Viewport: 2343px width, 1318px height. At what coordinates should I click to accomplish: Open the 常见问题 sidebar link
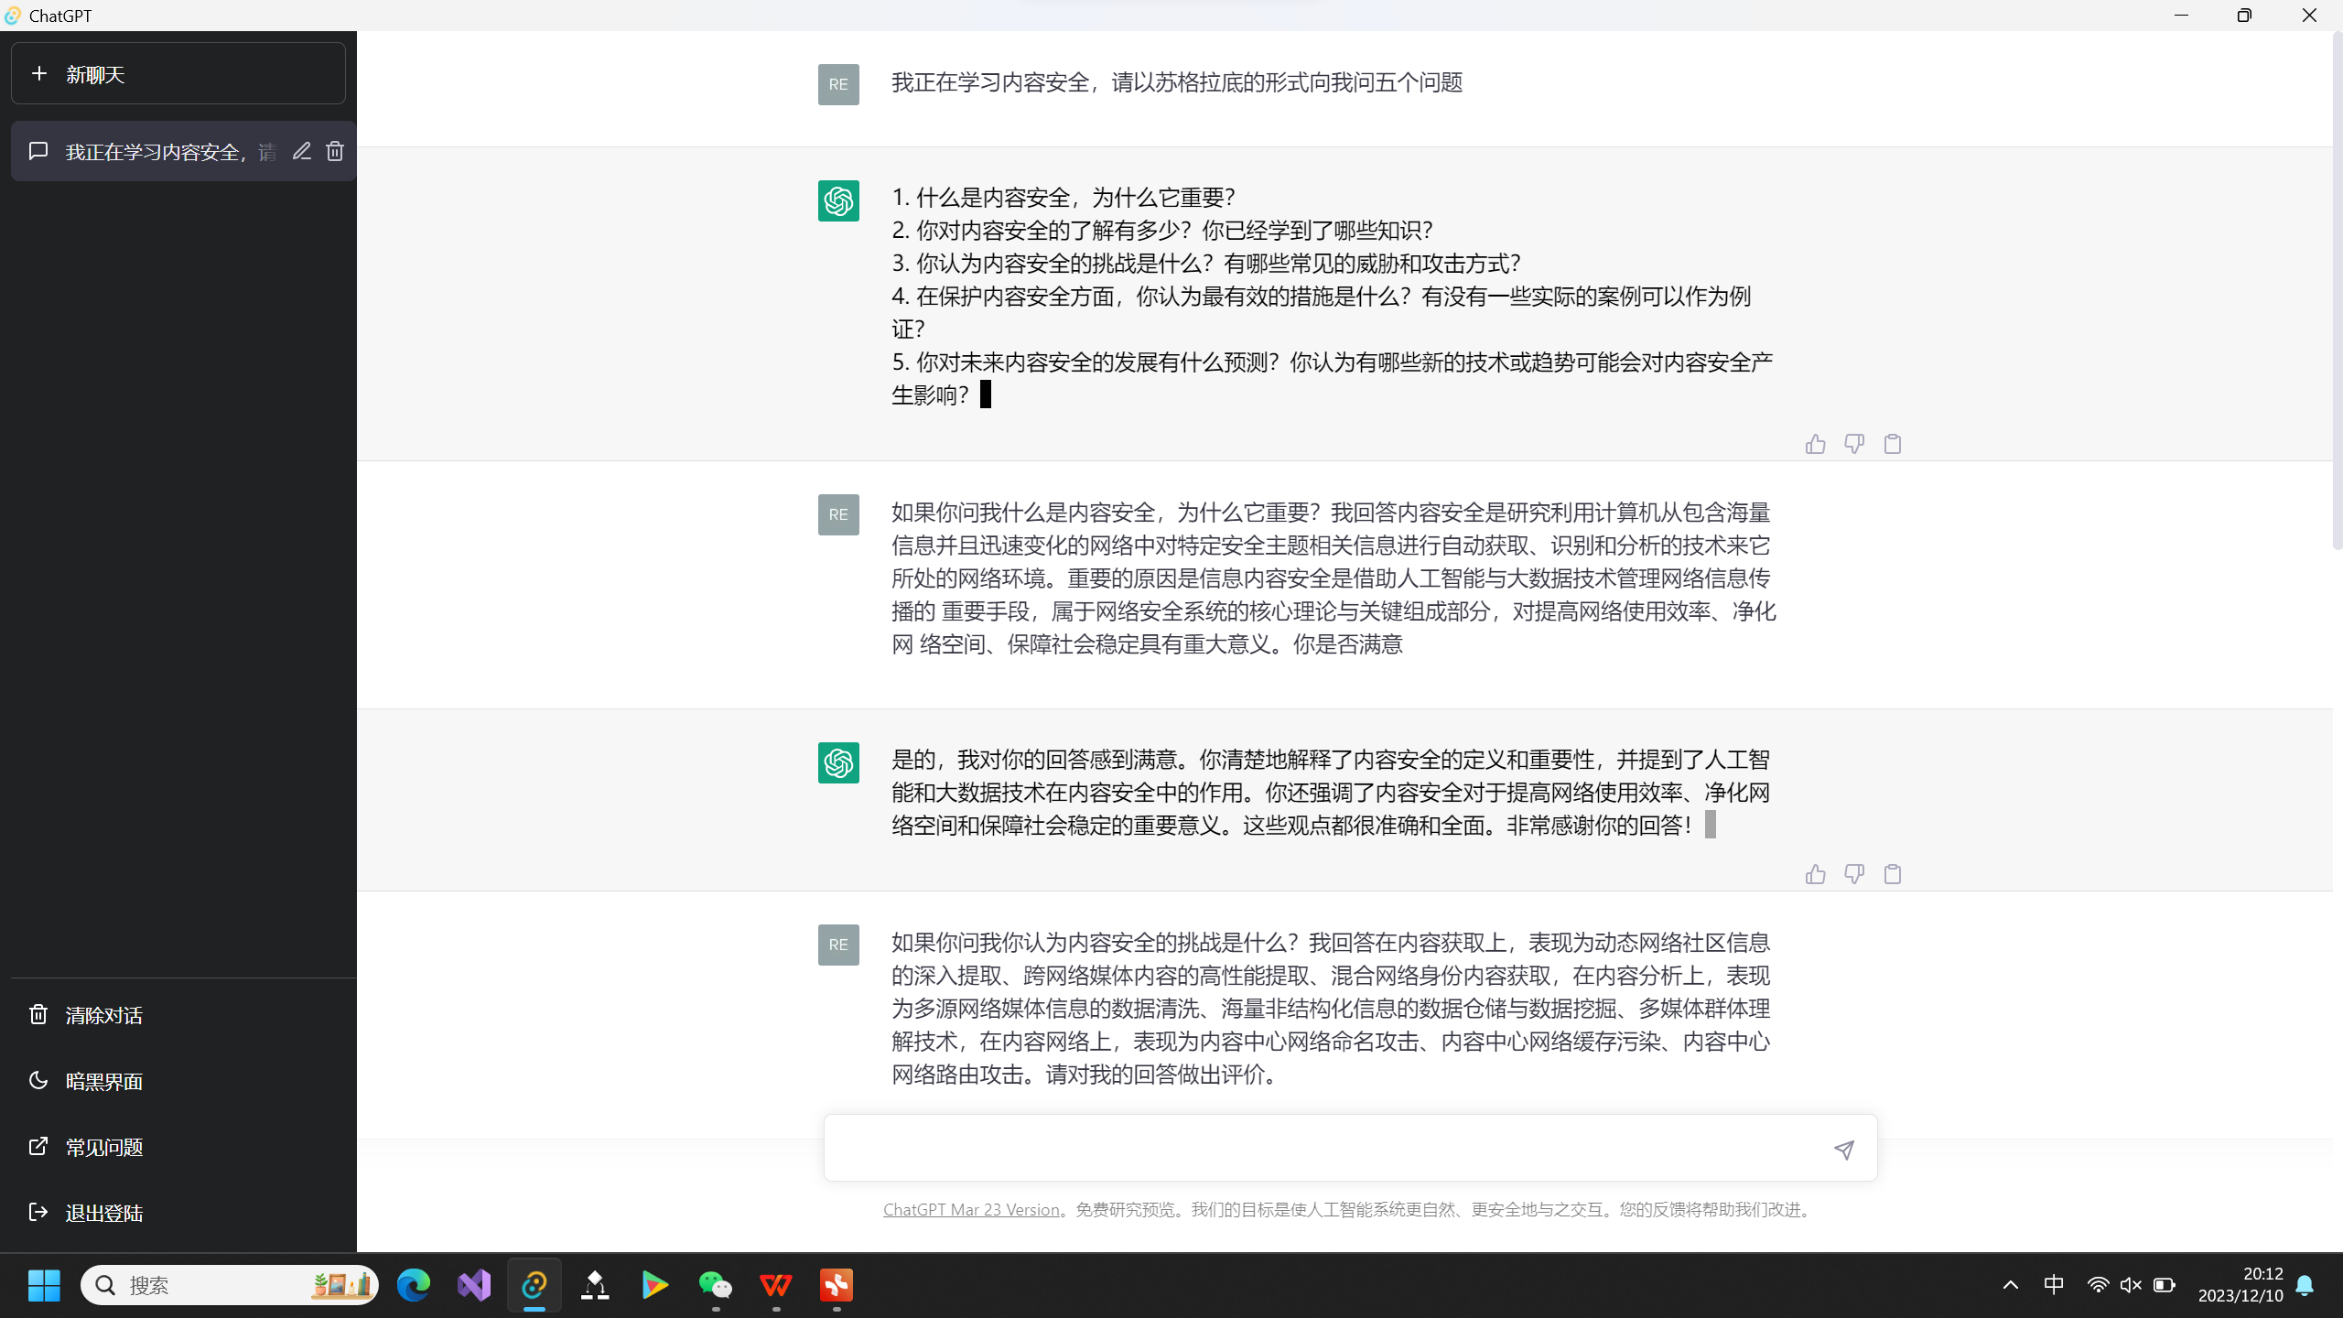pyautogui.click(x=103, y=1147)
